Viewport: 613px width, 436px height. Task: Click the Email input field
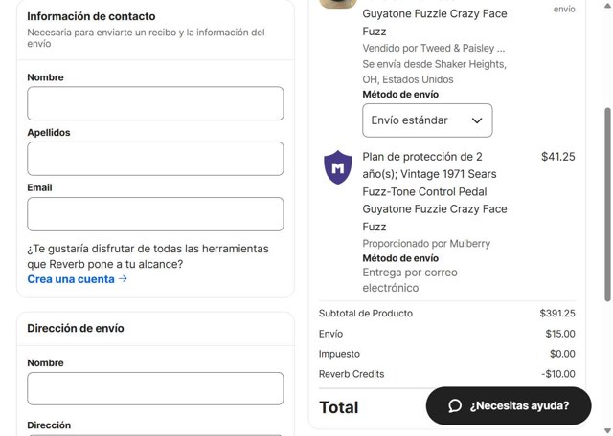(x=155, y=214)
